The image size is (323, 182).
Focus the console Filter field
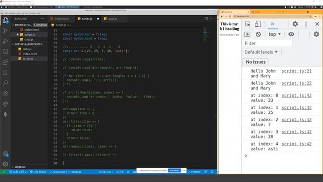pyautogui.click(x=267, y=43)
